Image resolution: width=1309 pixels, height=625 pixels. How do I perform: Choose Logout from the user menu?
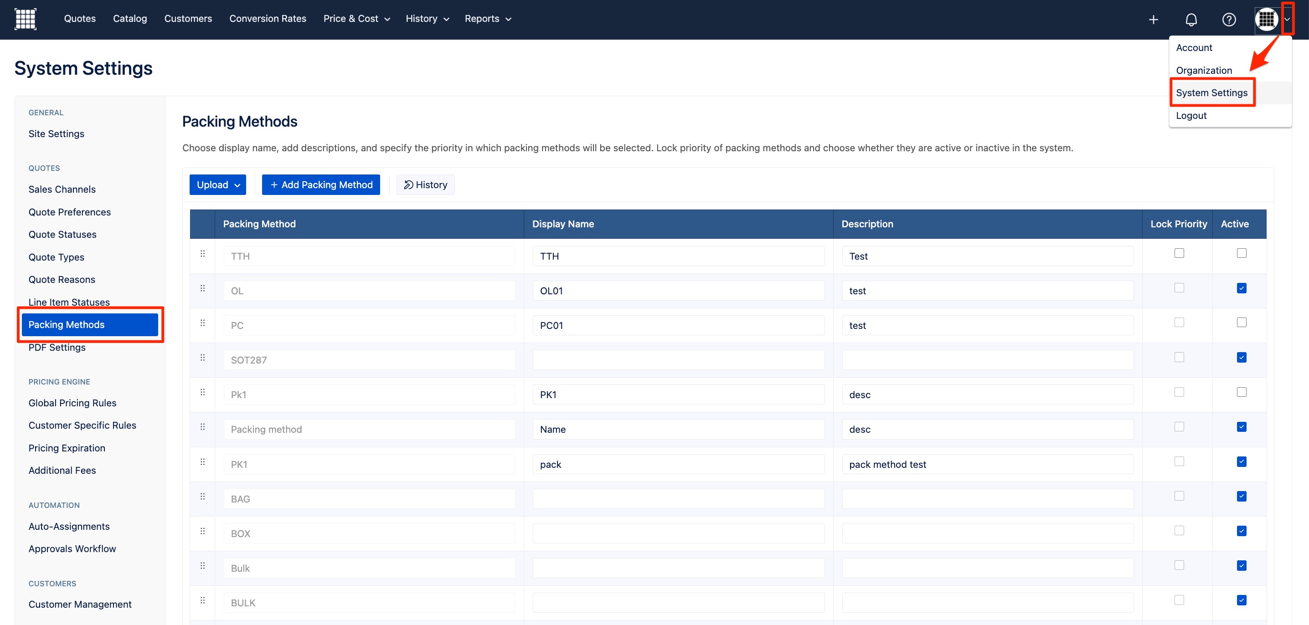click(x=1191, y=116)
